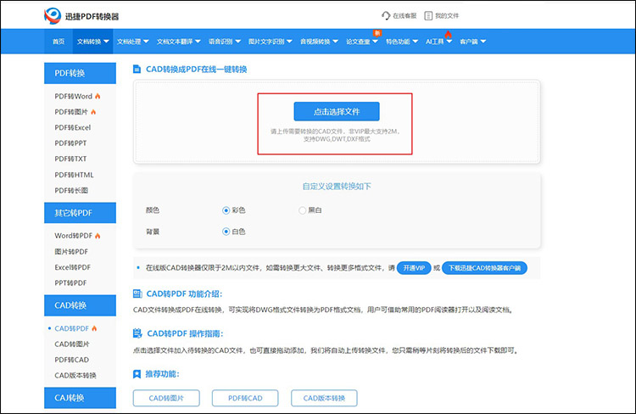Open 在线客服 headset icon

(x=386, y=16)
